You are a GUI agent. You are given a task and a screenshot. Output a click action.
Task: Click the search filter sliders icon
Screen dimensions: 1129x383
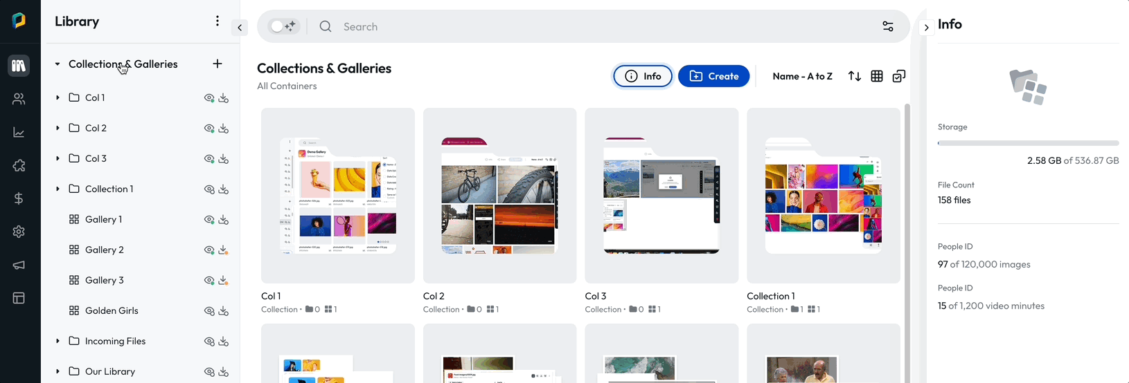[x=888, y=26]
